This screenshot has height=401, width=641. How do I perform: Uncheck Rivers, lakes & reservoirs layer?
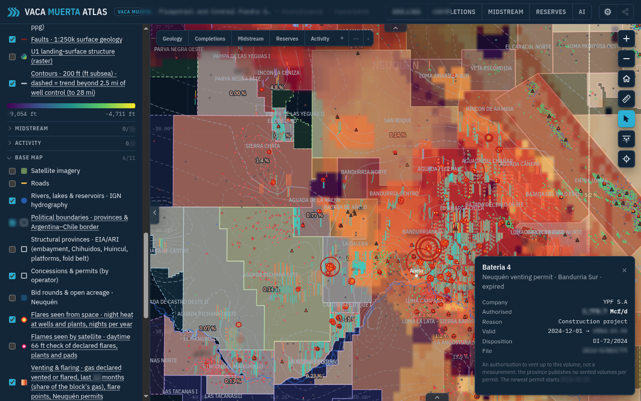pos(12,200)
